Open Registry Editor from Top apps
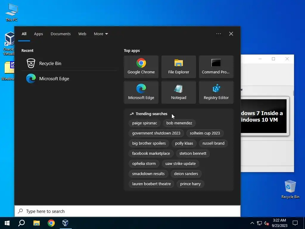This screenshot has height=229, width=305. [216, 92]
